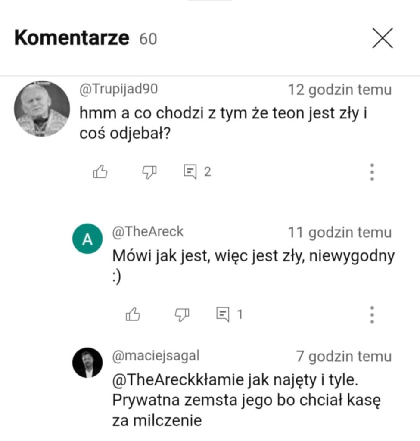
Task: Open reply thread icon showing 1 under @TheAreck
Action: coord(224,315)
